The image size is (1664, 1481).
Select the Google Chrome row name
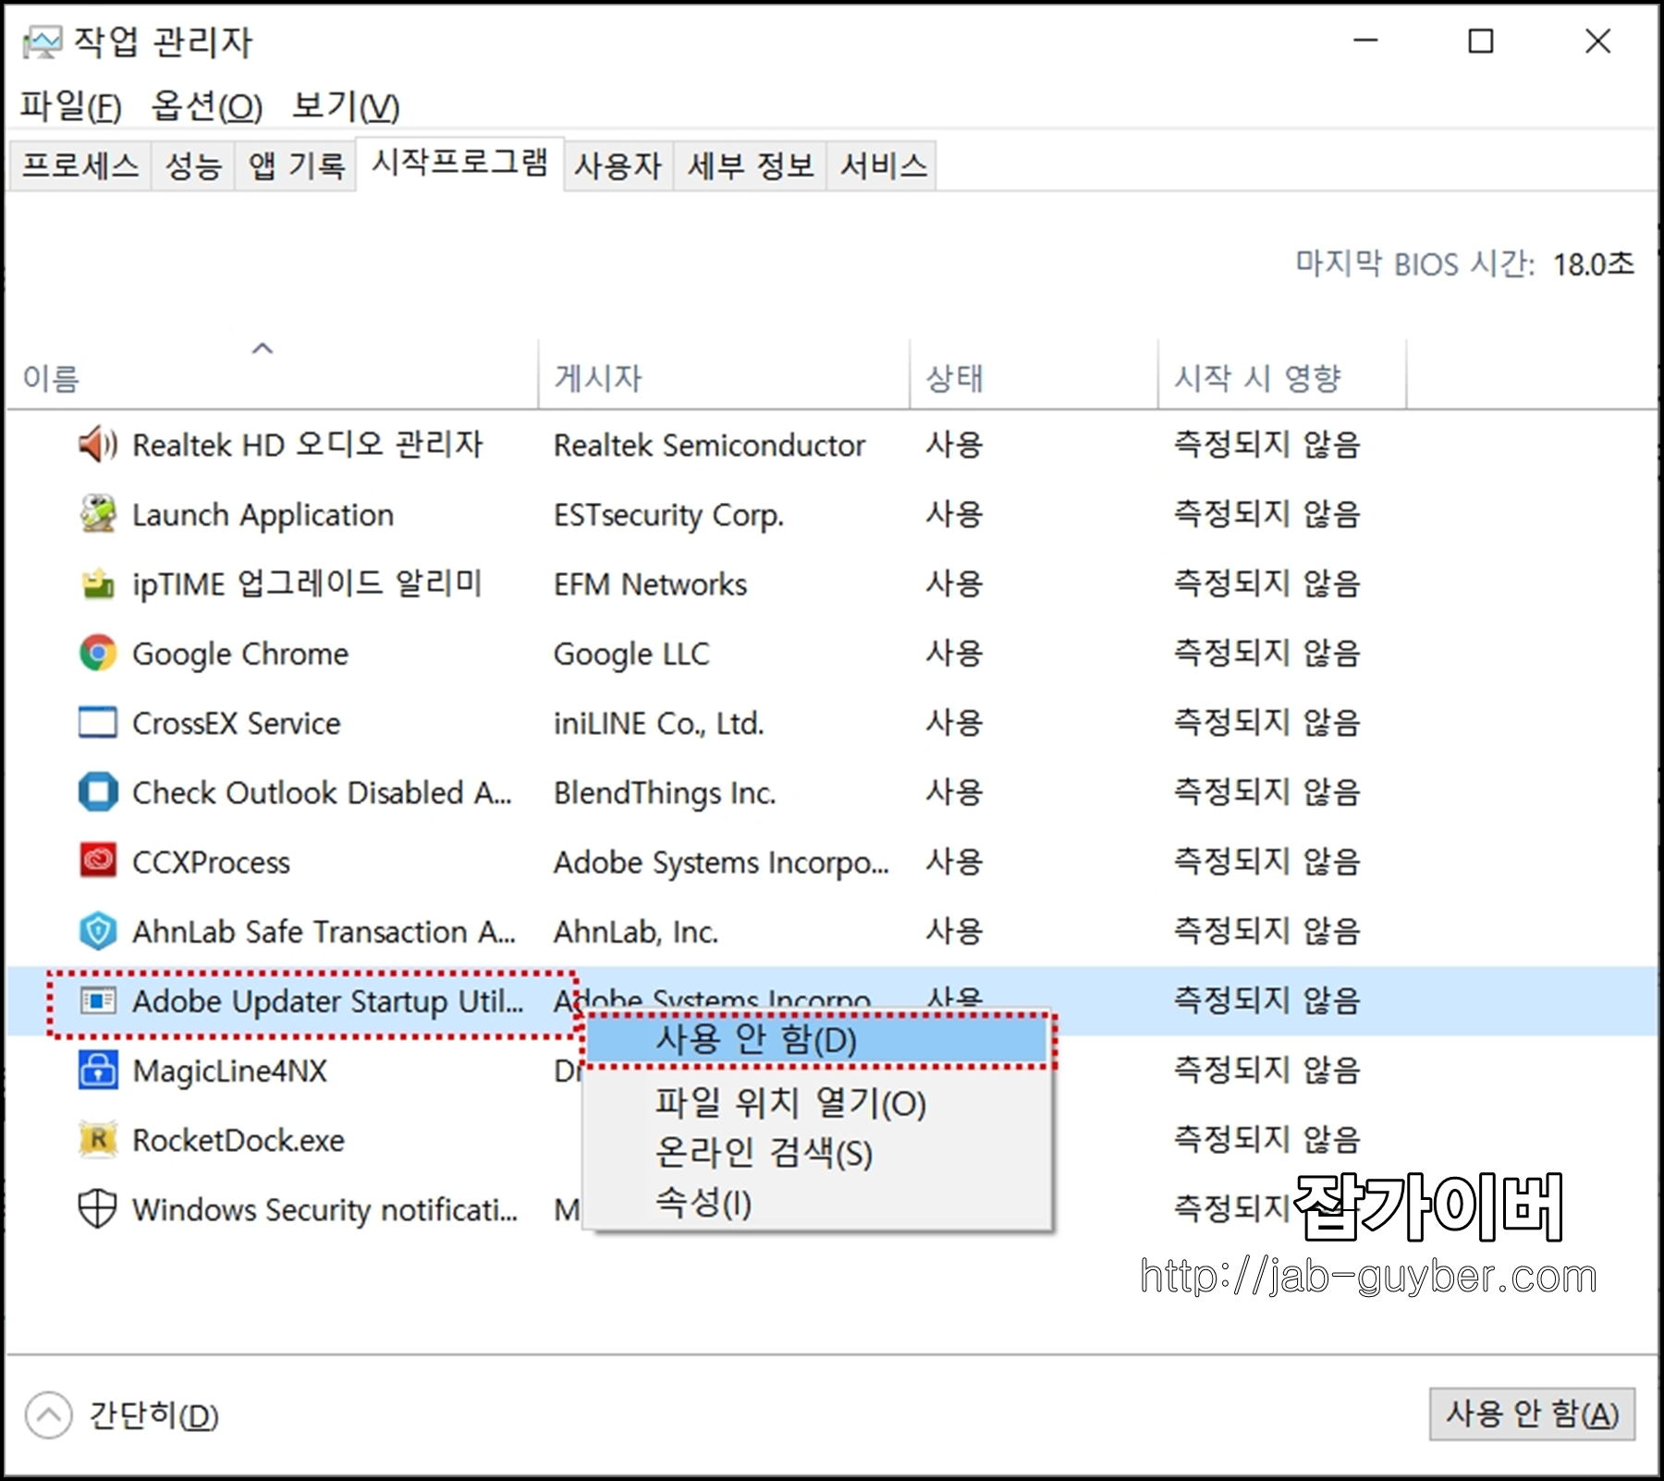(240, 655)
